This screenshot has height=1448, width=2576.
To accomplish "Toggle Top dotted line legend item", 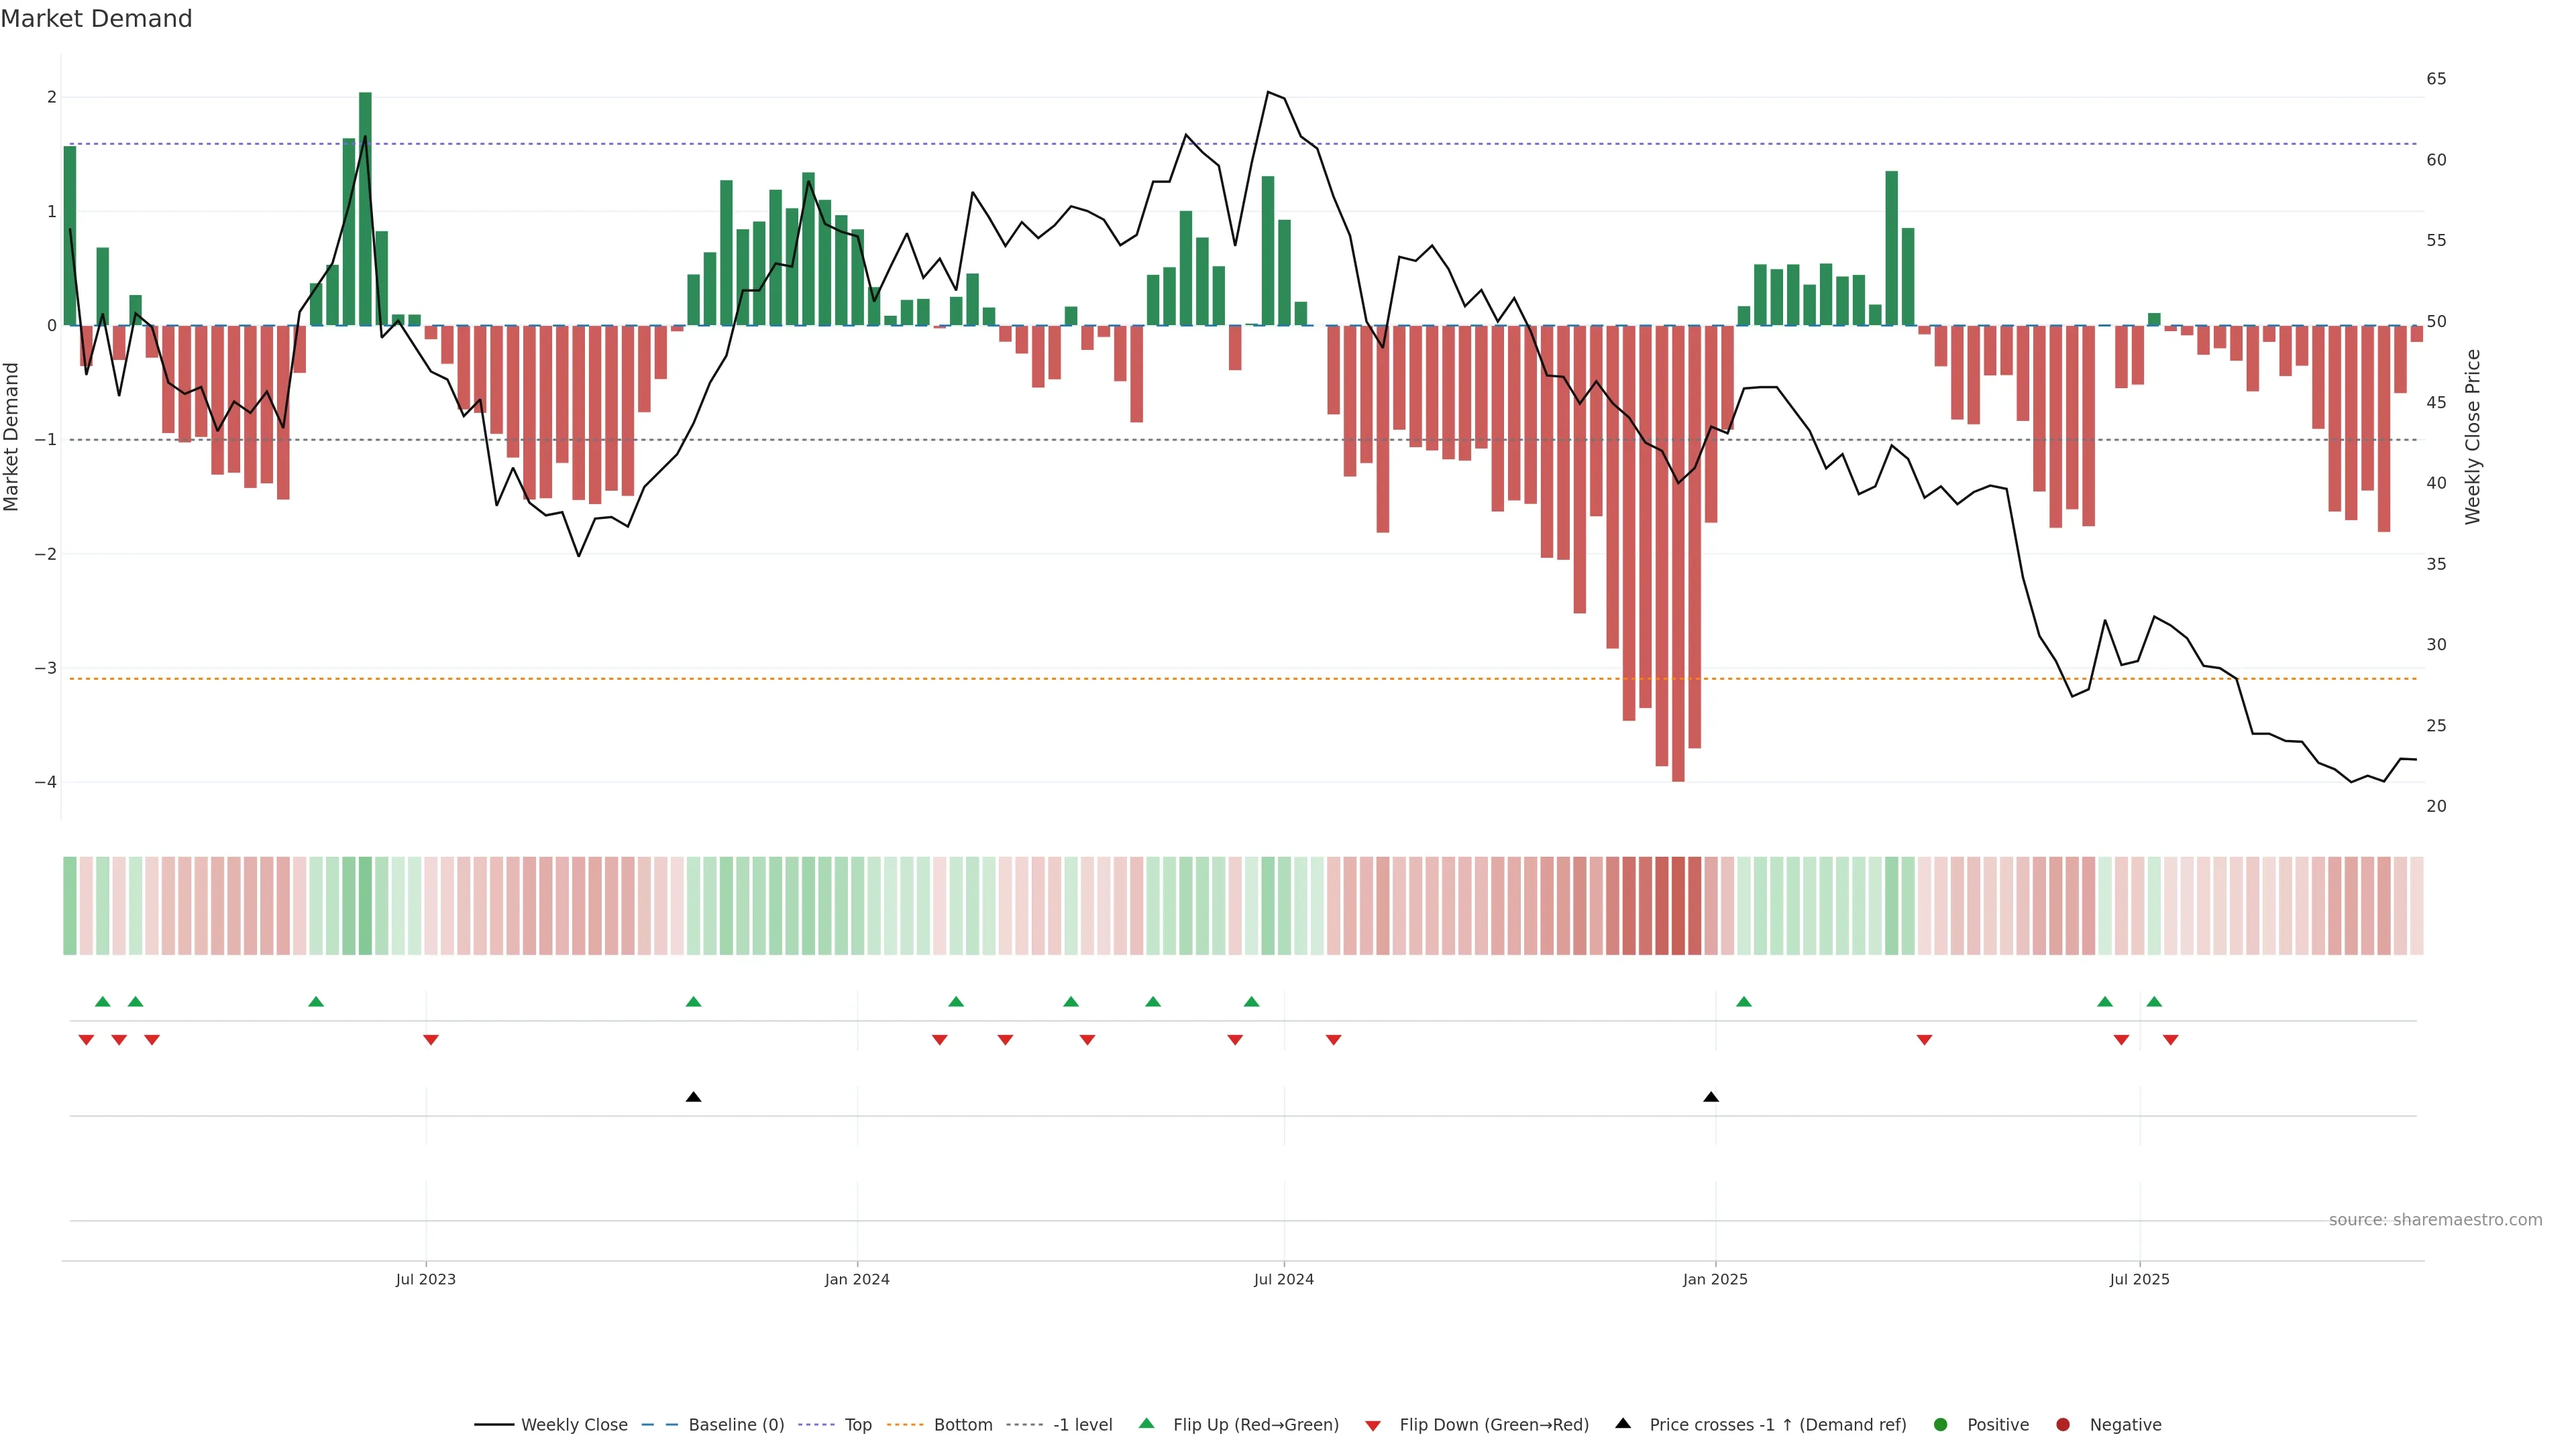I will point(857,1424).
